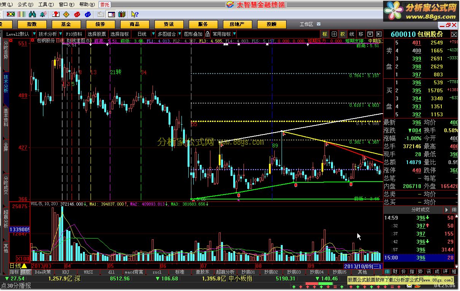Click the play arrow next to 分时成交
This screenshot has height=291, width=460.
pyautogui.click(x=446, y=210)
